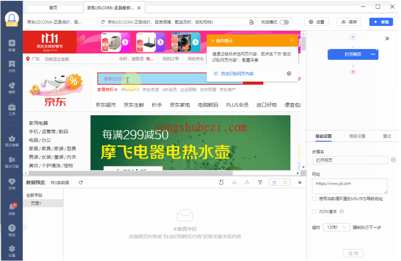Open 解决方案 (Solutions) in sidebar

pos(12,162)
